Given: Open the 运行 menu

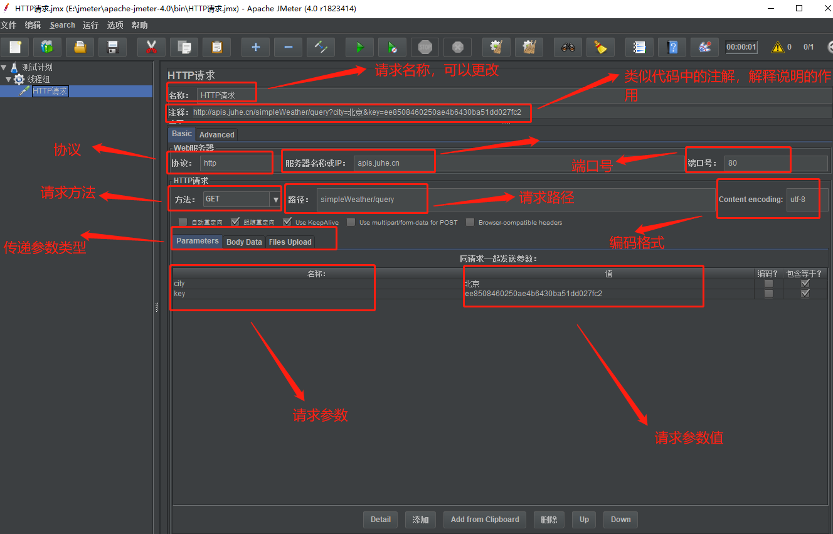Looking at the screenshot, I should 91,25.
